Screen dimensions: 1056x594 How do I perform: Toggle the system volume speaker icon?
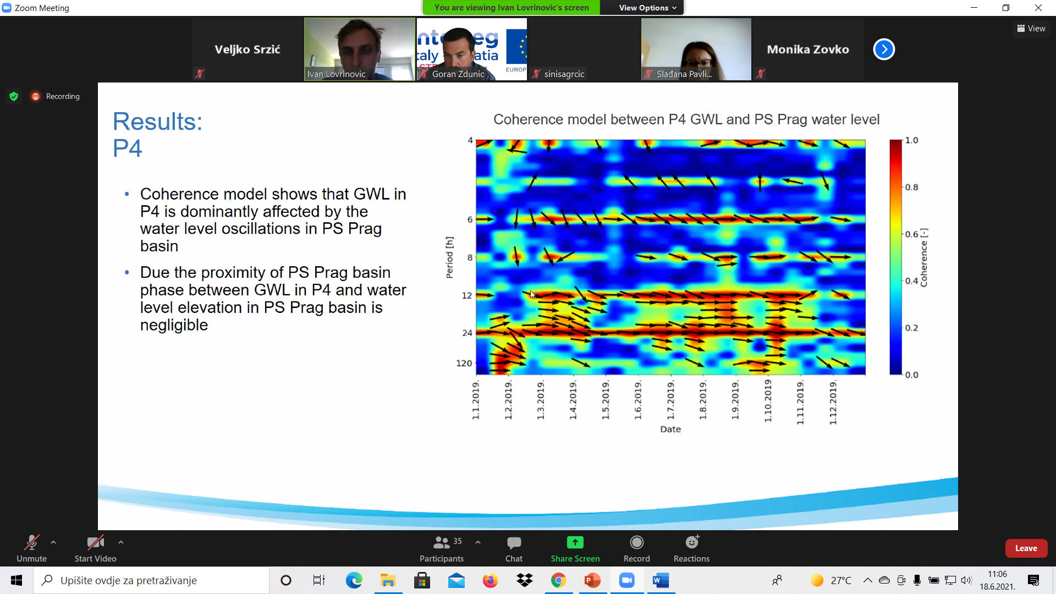pyautogui.click(x=966, y=580)
